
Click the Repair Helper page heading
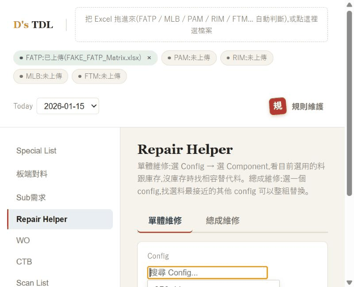pos(185,149)
